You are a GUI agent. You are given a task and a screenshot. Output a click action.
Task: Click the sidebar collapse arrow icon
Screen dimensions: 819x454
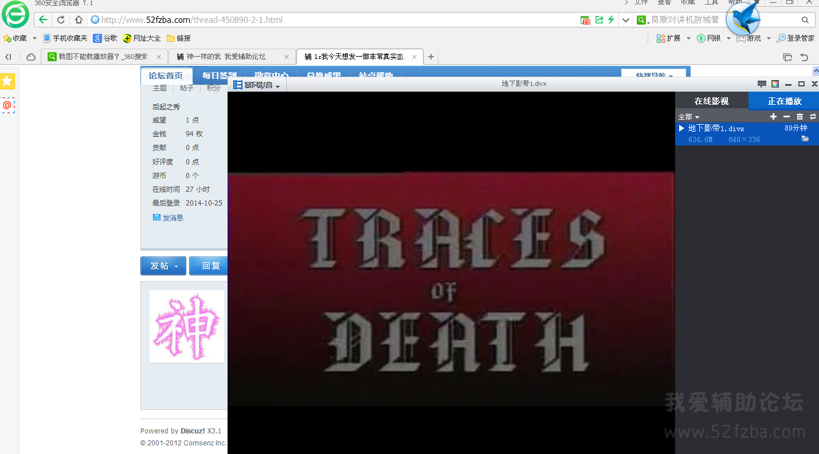8,57
